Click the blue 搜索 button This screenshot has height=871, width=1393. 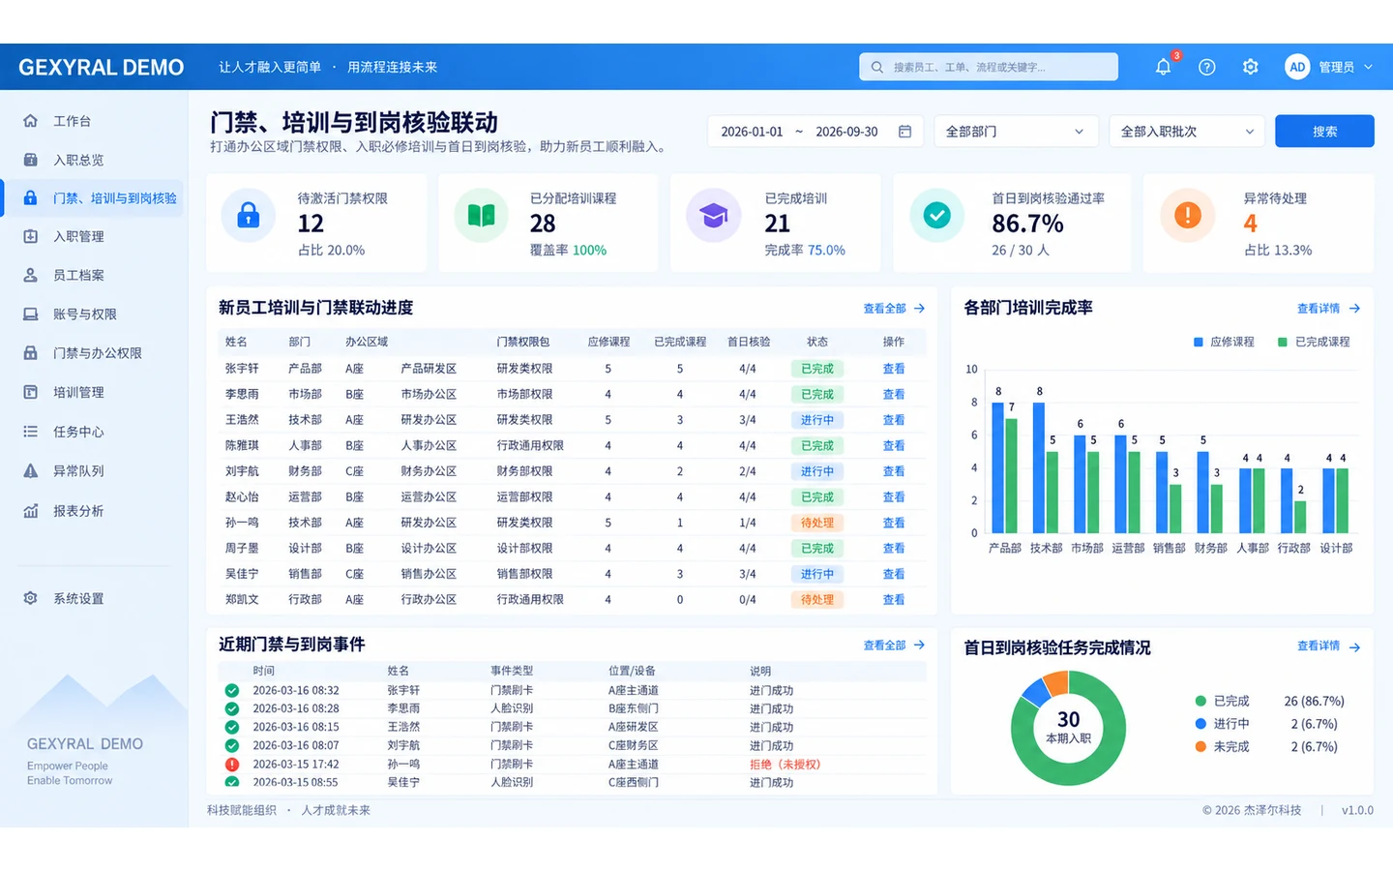point(1324,132)
